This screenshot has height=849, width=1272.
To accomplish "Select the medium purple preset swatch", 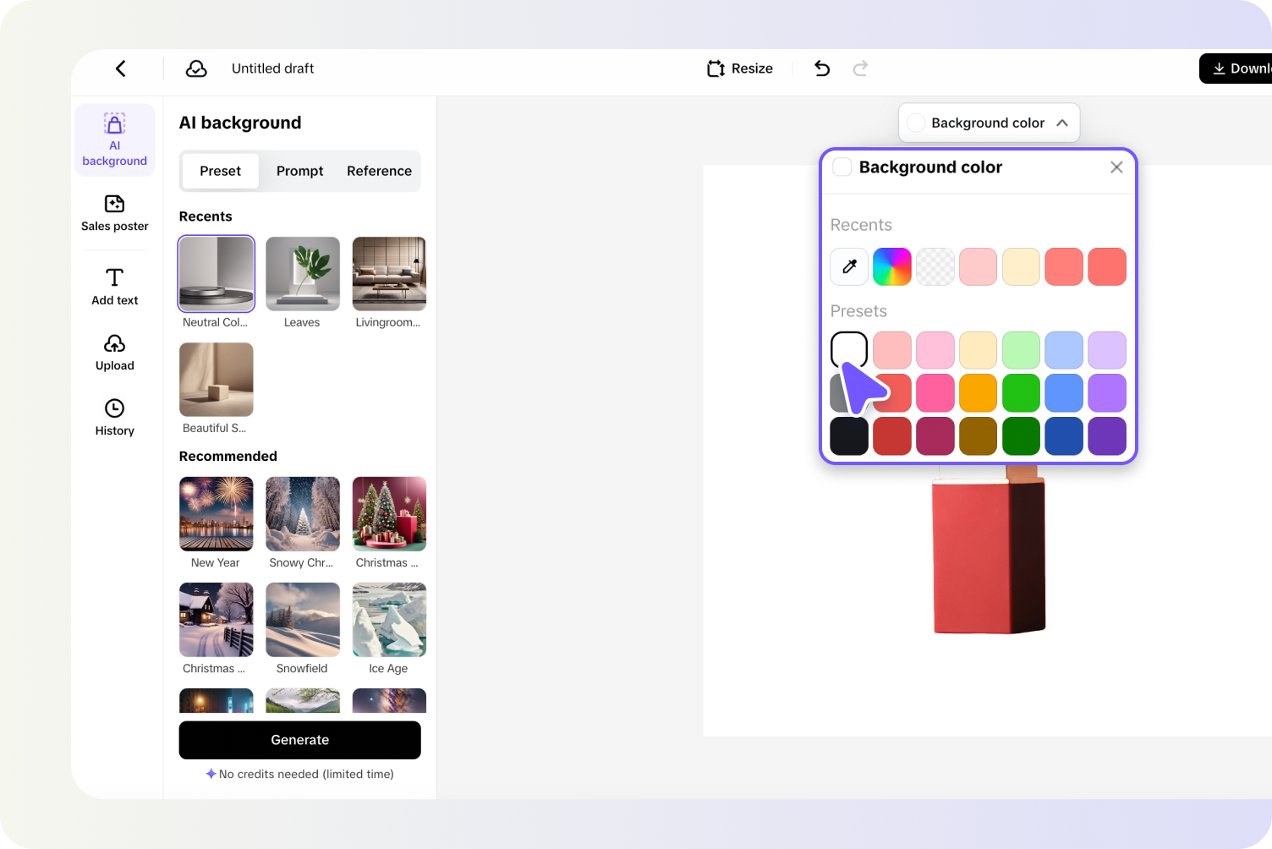I will point(1107,393).
